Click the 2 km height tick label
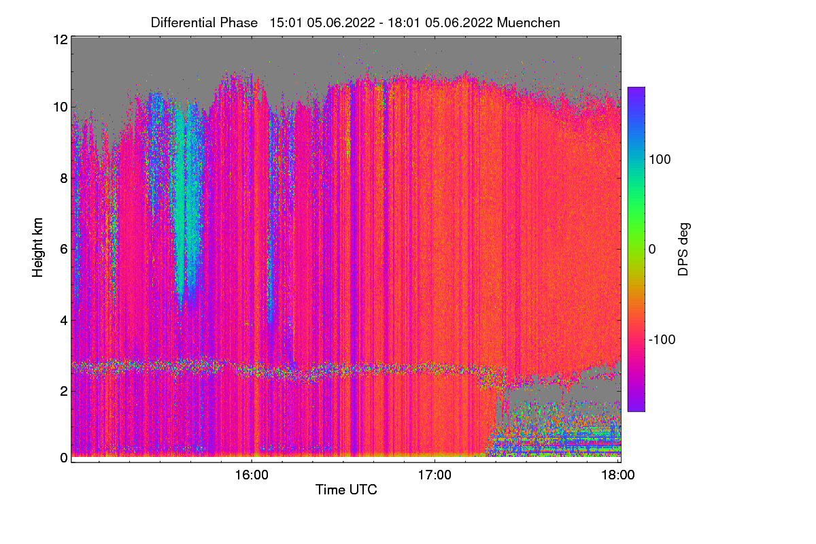 [63, 391]
